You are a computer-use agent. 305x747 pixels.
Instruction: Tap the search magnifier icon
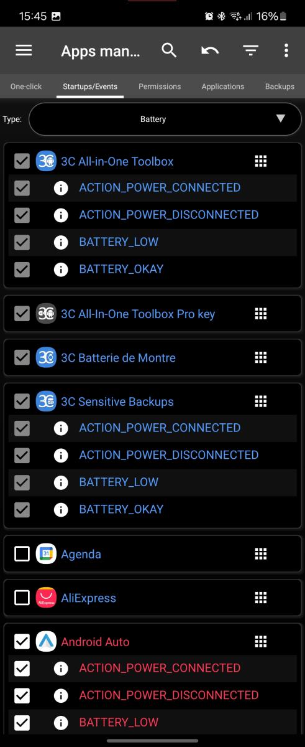[169, 50]
